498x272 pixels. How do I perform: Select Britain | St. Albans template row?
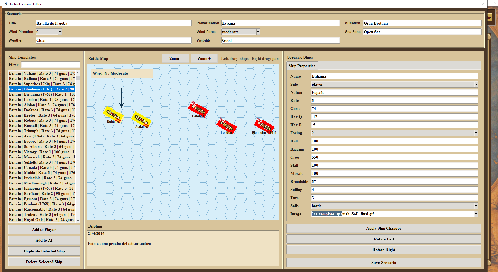click(x=42, y=147)
